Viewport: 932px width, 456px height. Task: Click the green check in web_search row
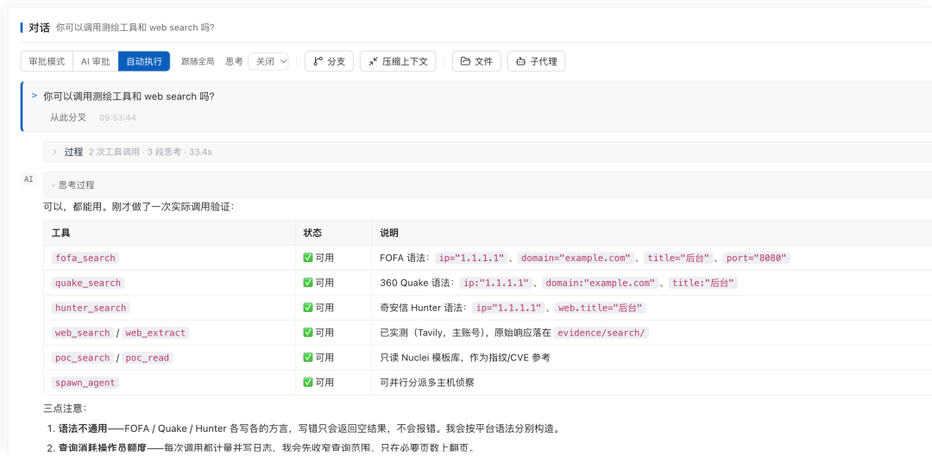[x=308, y=333]
